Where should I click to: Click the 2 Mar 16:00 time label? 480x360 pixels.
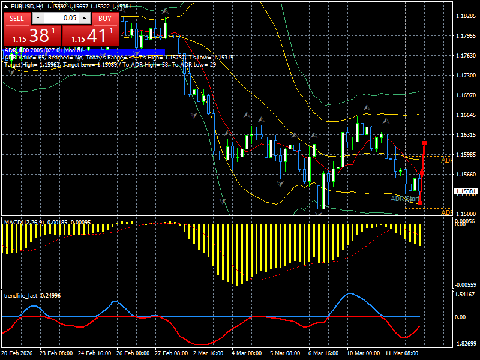pyautogui.click(x=208, y=353)
